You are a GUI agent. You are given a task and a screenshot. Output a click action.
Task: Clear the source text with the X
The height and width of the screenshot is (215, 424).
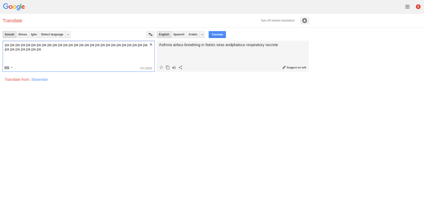[x=151, y=44]
